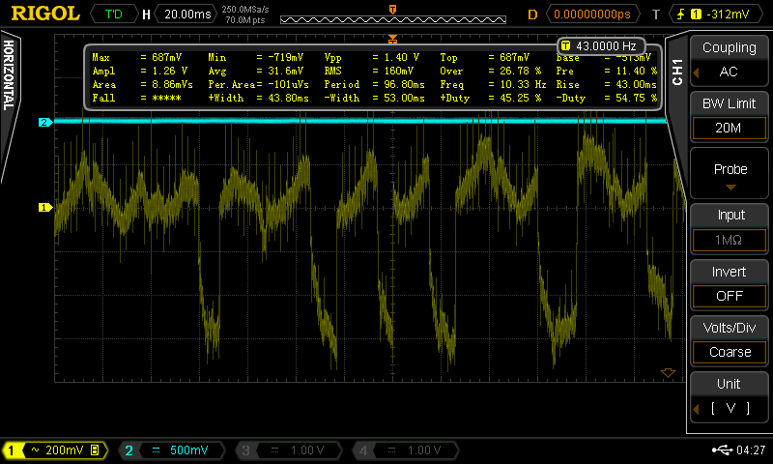Viewport: 773px width, 464px height.
Task: Toggle Volts/Div Coarse setting
Action: (730, 340)
